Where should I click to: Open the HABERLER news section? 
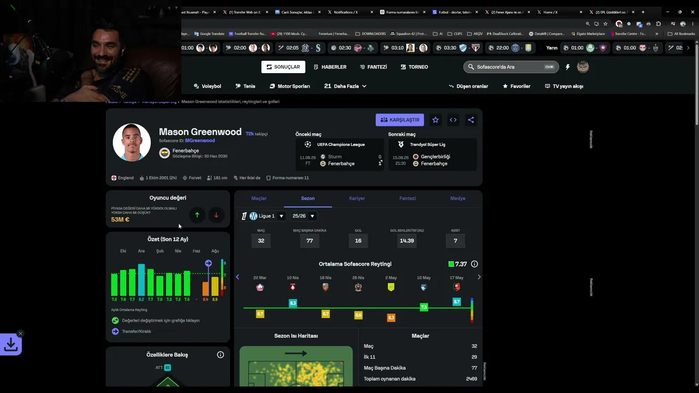click(330, 67)
